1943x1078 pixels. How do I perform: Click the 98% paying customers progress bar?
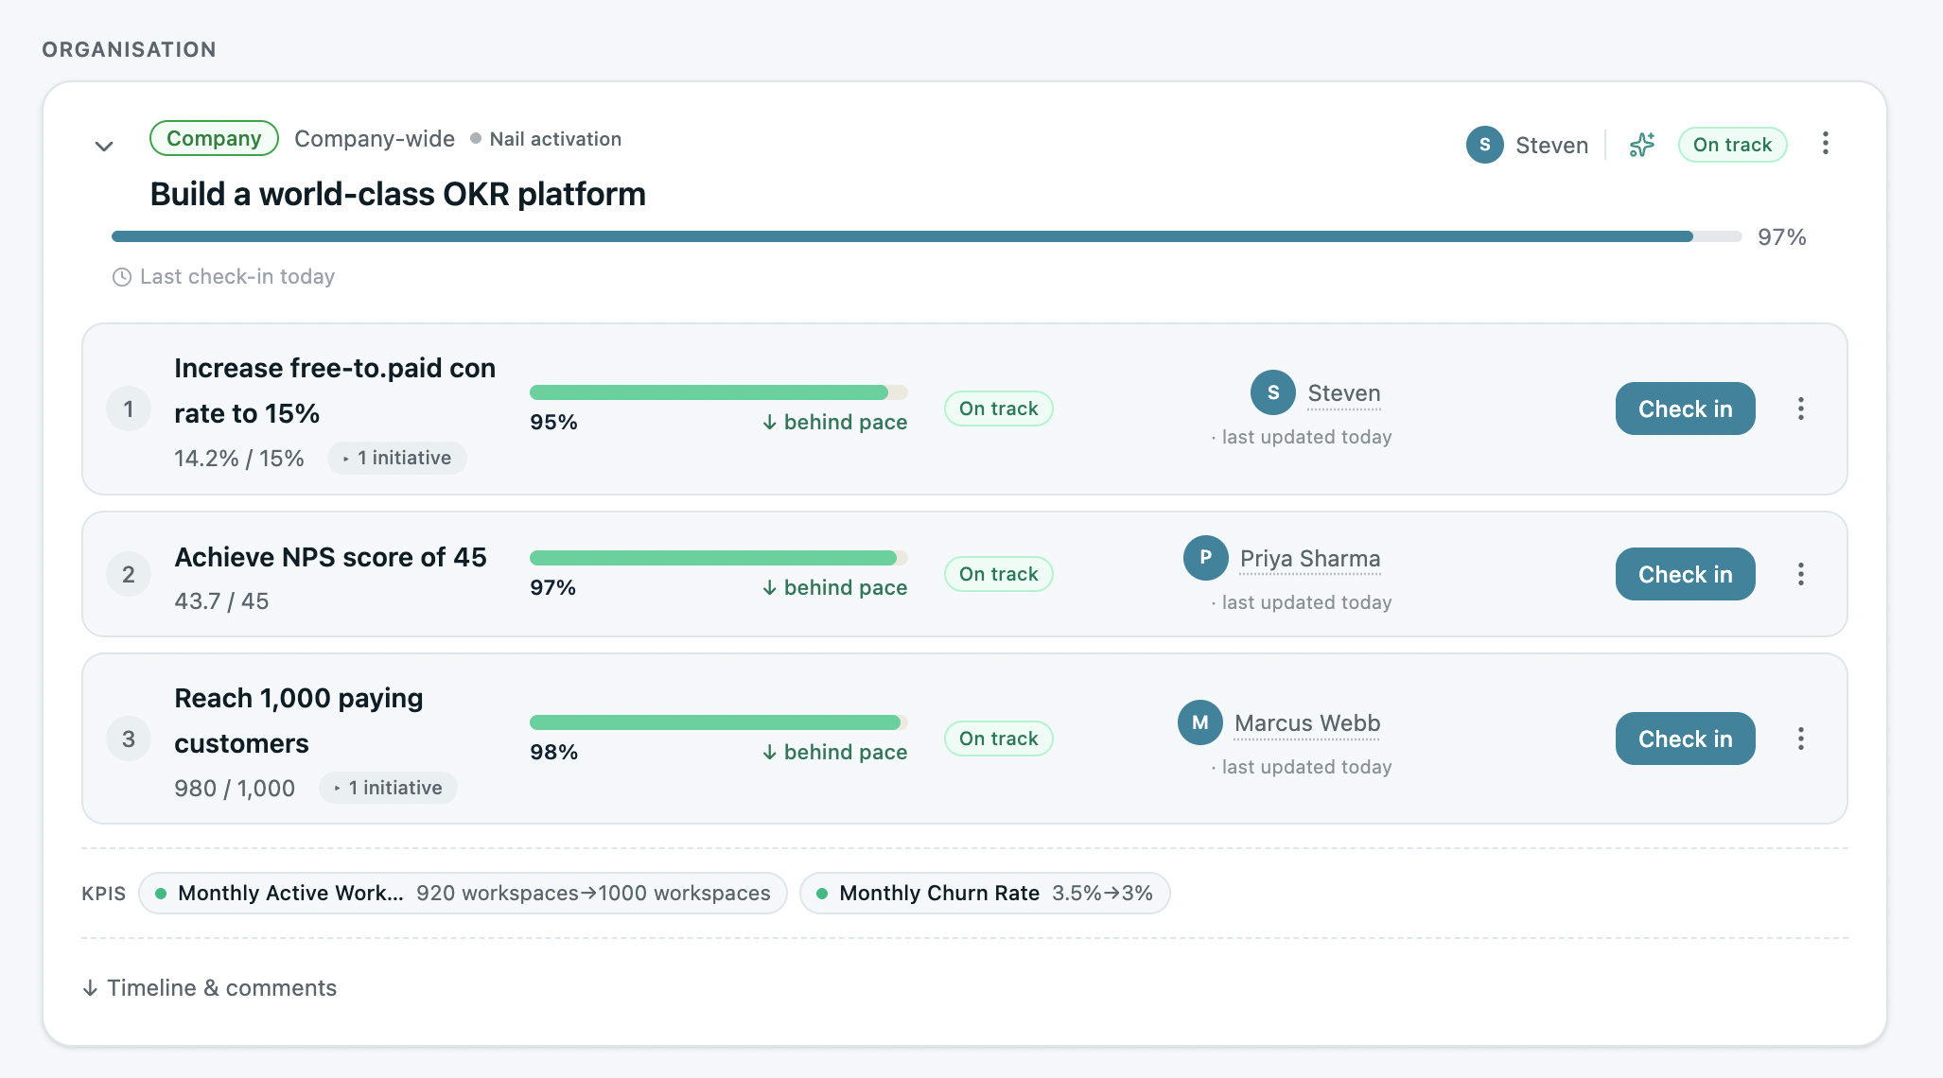tap(719, 722)
